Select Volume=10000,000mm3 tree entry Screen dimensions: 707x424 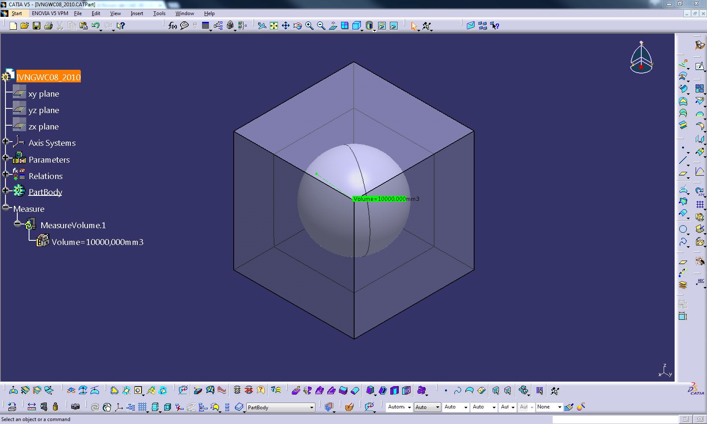[98, 242]
